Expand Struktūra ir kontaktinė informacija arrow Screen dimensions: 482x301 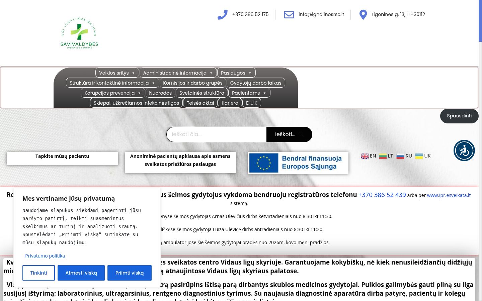[x=153, y=83]
